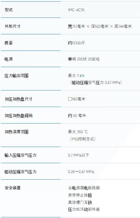Click the square symbol before 160毫米
The height and width of the screenshot is (218, 140).
(70, 99)
